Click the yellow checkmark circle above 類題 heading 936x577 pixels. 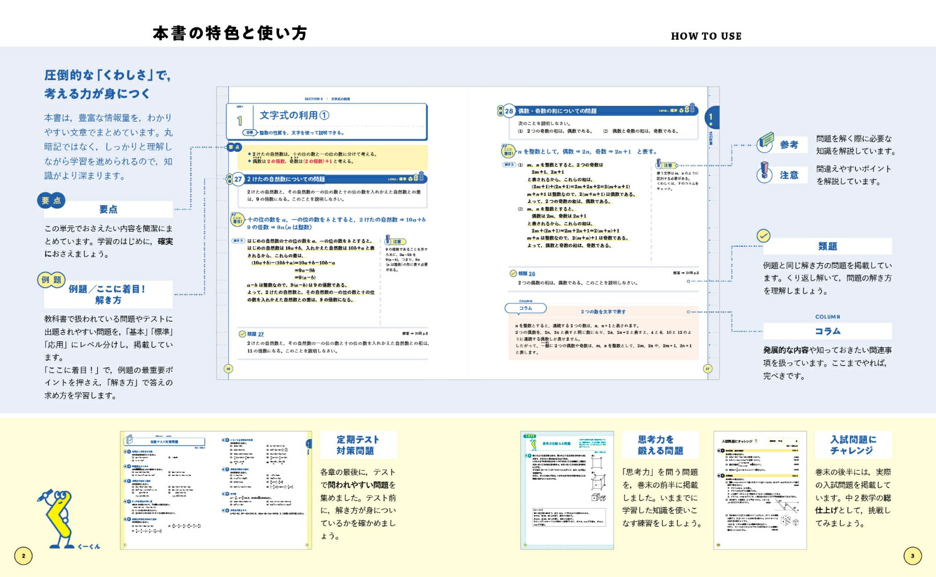point(763,236)
